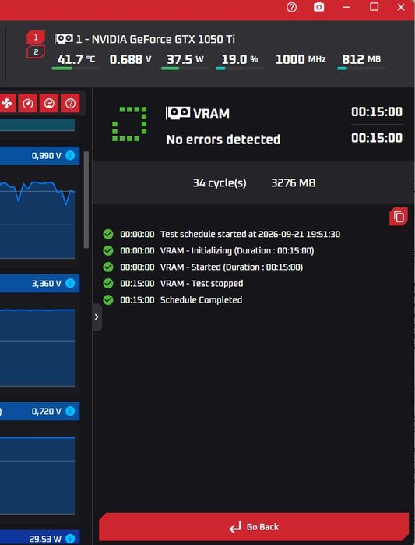Minimize the application window
Screen dimensions: 415x545
tap(346, 7)
